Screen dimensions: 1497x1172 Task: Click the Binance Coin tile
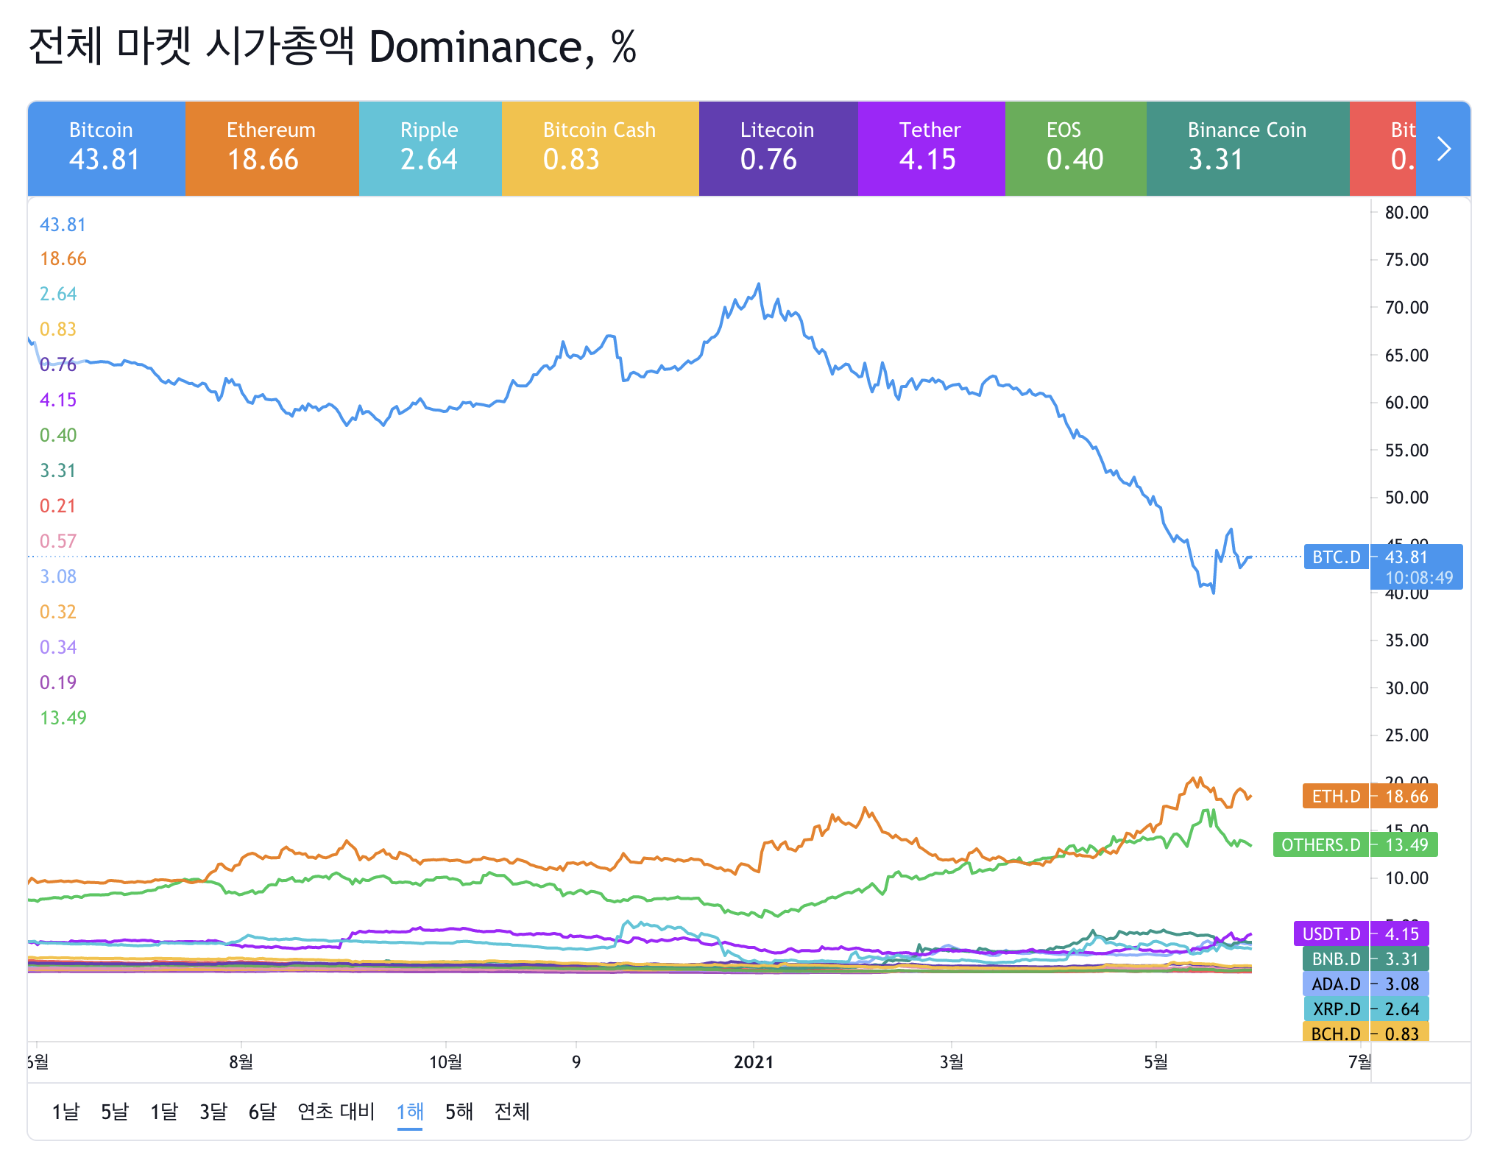coord(1247,149)
